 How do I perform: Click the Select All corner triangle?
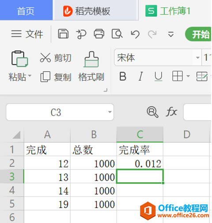pyautogui.click(x=16, y=135)
